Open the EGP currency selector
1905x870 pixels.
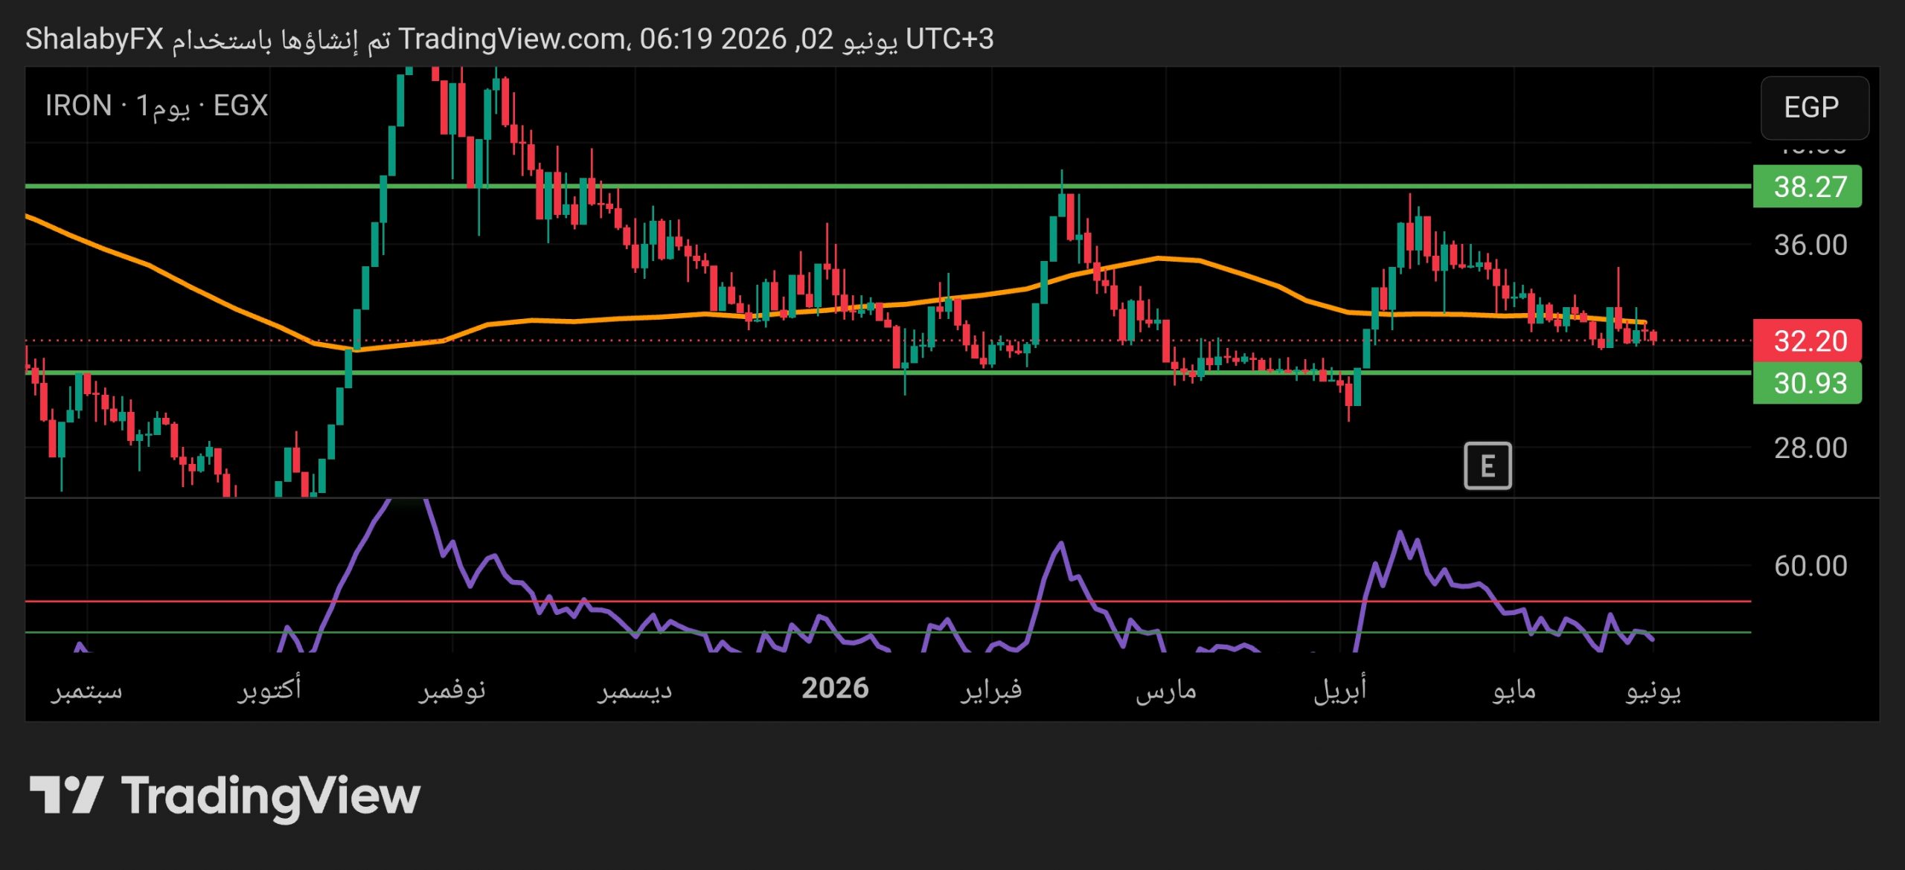click(1814, 108)
